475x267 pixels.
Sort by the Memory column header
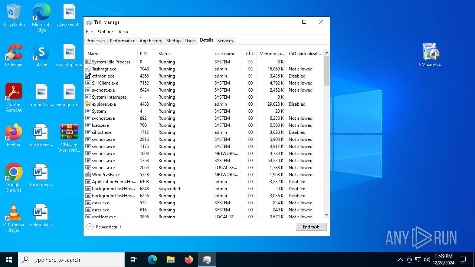(x=272, y=54)
